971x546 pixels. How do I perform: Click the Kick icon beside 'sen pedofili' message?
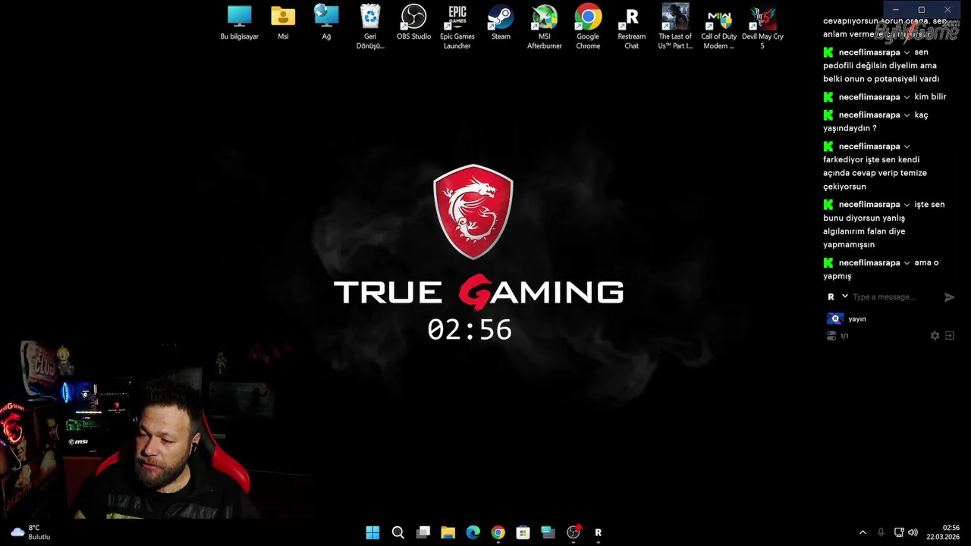pos(828,52)
